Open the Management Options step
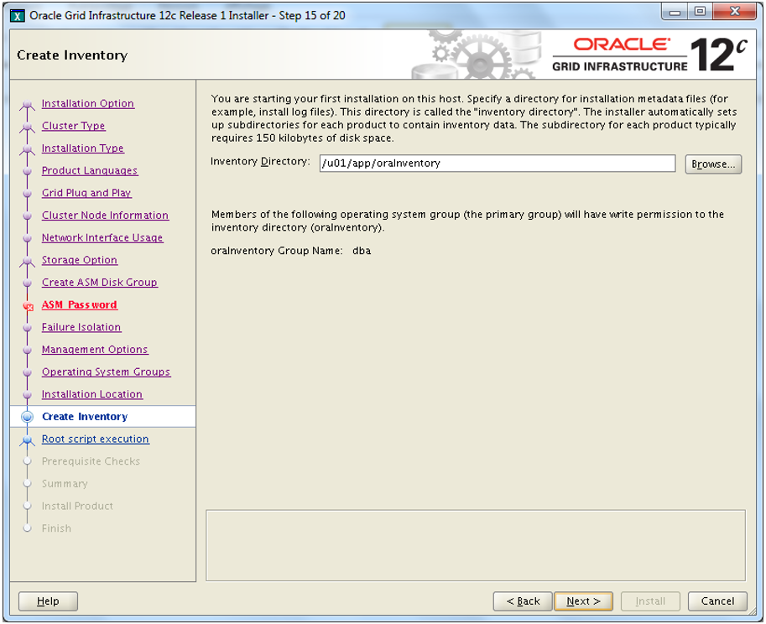Image resolution: width=766 pixels, height=624 pixels. tap(95, 350)
